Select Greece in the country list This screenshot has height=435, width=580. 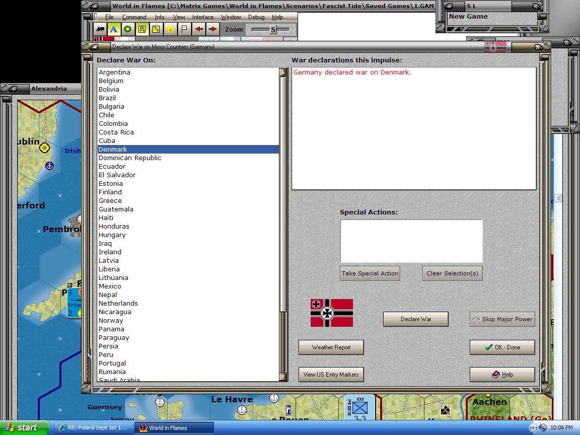pos(188,200)
